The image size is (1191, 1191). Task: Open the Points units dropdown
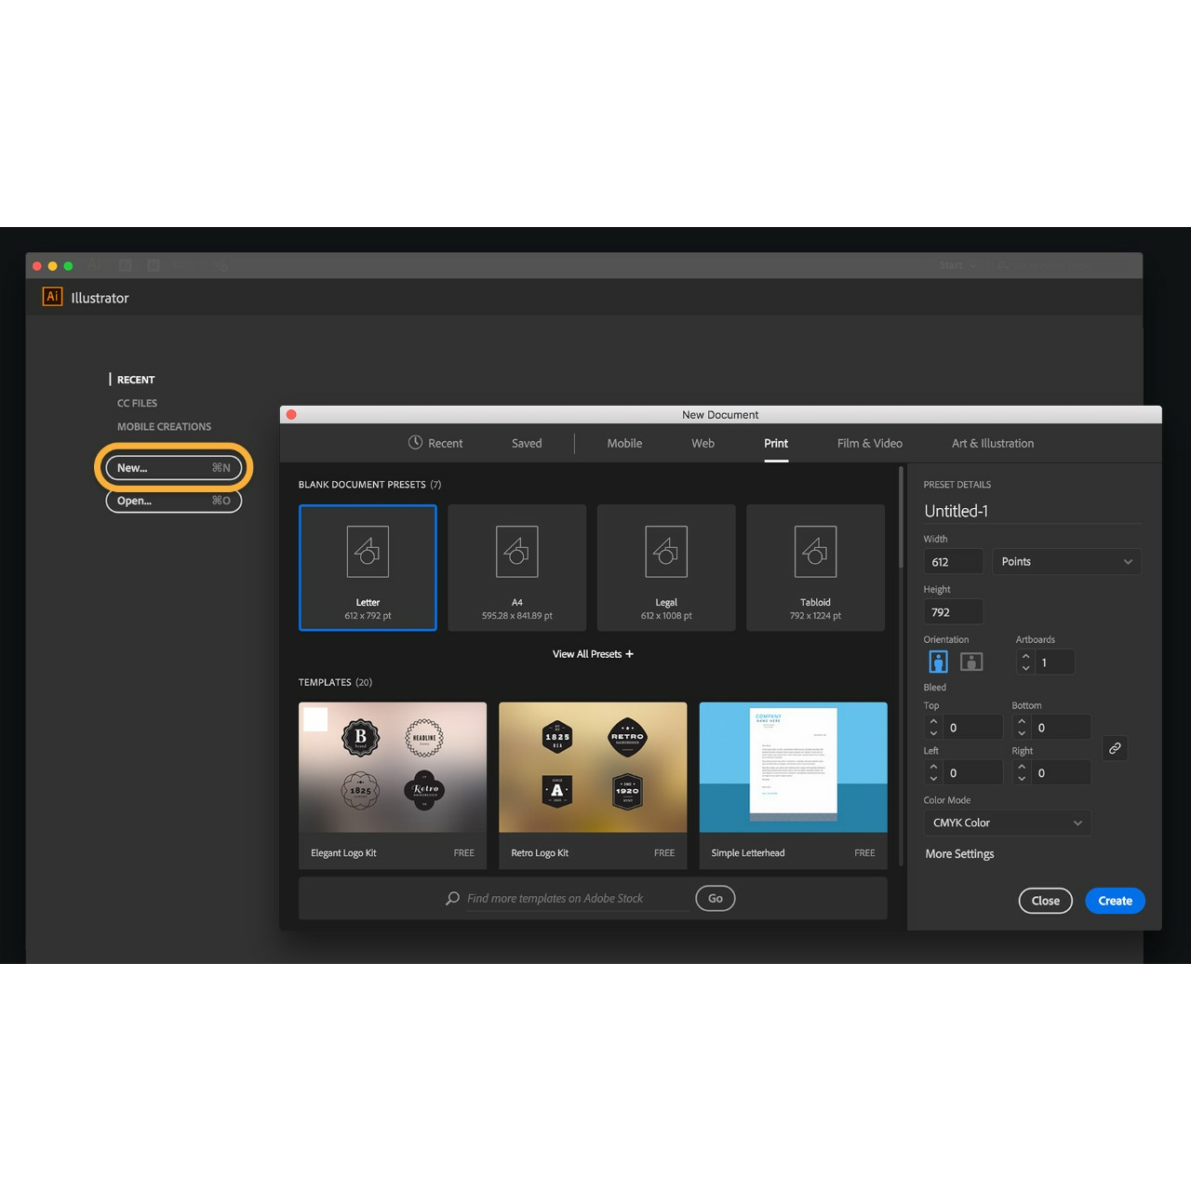coord(1066,562)
